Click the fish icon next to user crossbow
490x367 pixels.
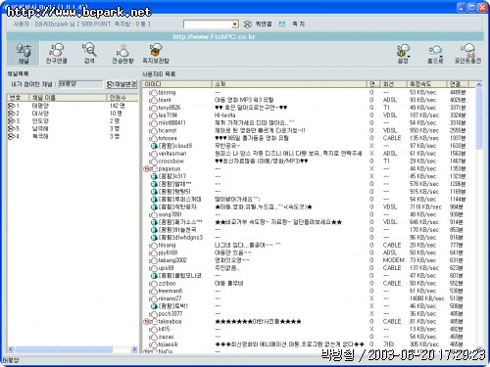153,161
